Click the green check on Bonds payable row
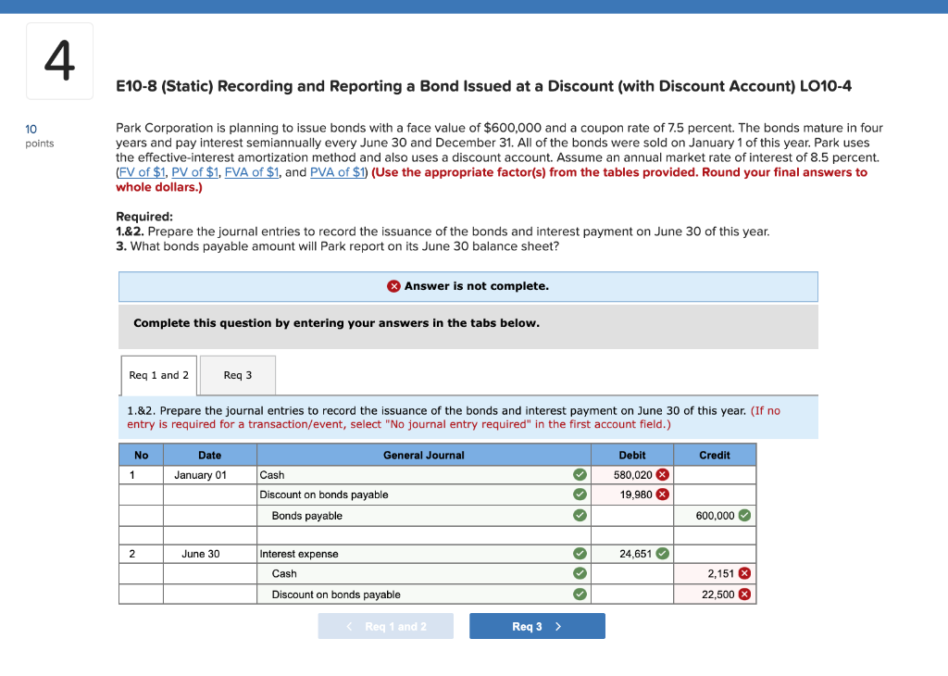The image size is (948, 676). (579, 514)
